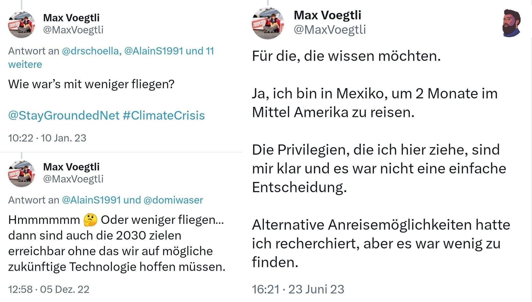This screenshot has width=532, height=302.
Task: Click the @MaxVoegtli handle on the 10 Jan. 23 tweet
Action: (x=73, y=30)
